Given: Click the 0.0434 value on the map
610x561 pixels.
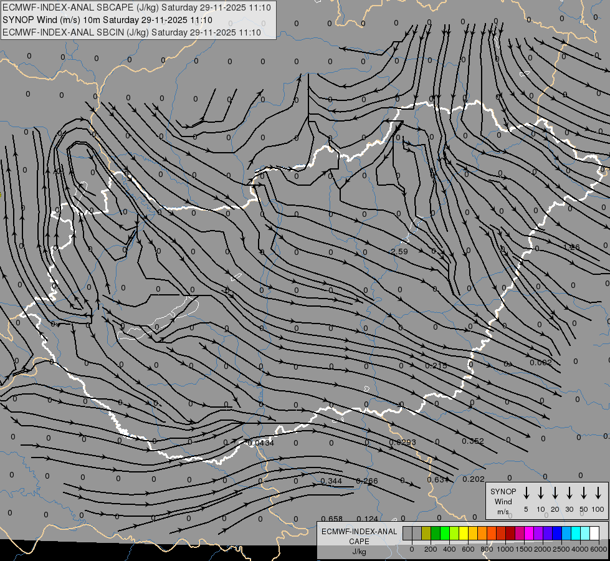Looking at the screenshot, I should point(260,443).
